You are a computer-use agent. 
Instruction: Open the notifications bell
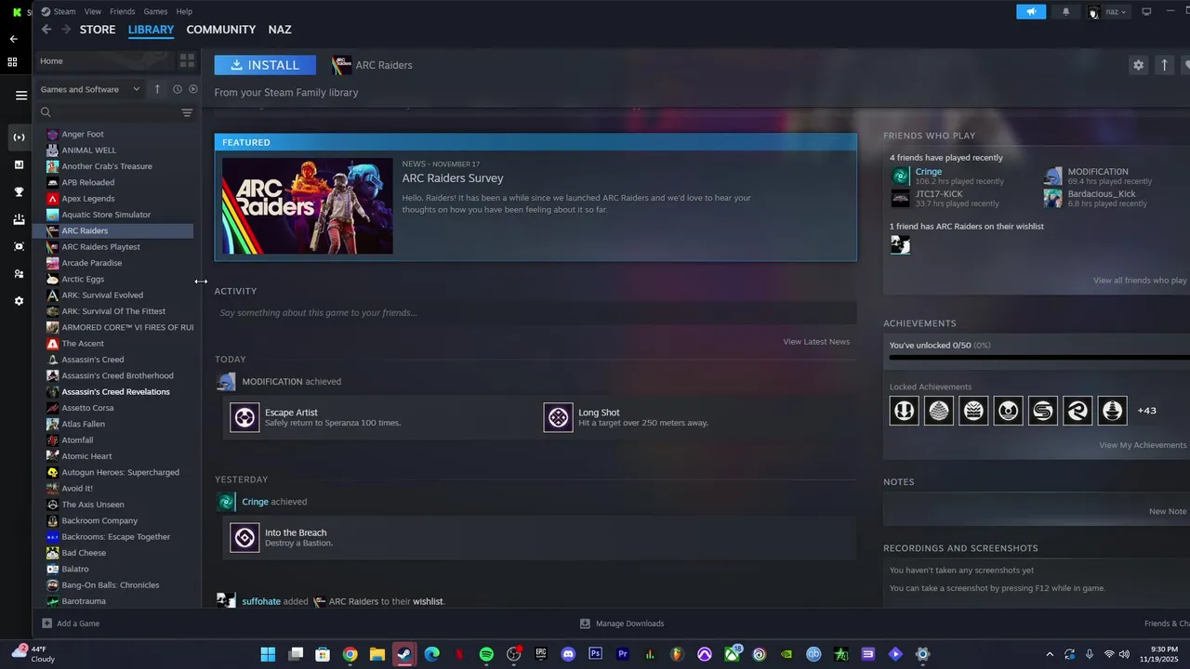tap(1065, 11)
